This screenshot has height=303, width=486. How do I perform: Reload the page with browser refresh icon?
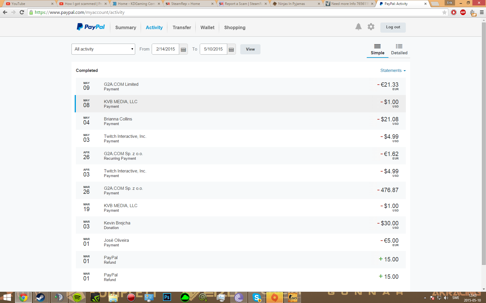pos(22,12)
